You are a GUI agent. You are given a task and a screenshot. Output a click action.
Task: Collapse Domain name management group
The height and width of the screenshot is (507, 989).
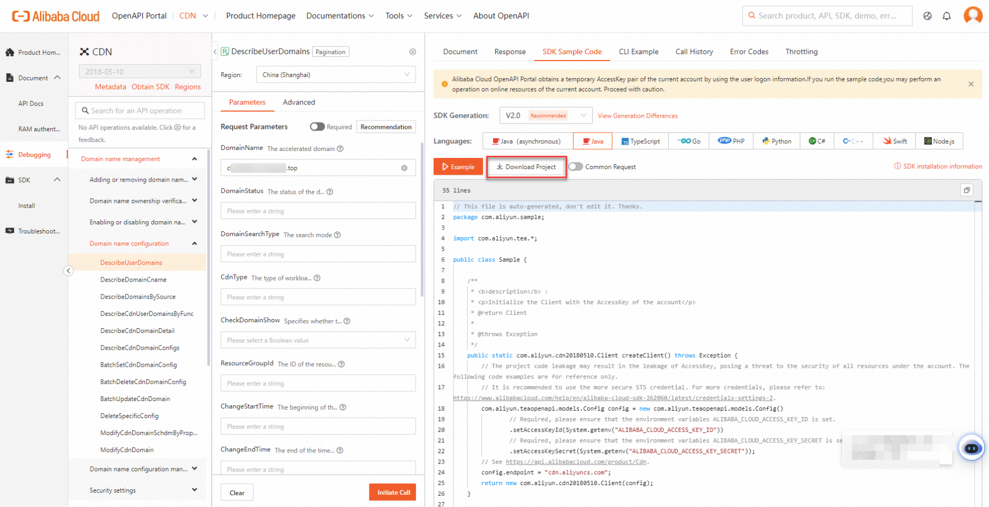(137, 159)
